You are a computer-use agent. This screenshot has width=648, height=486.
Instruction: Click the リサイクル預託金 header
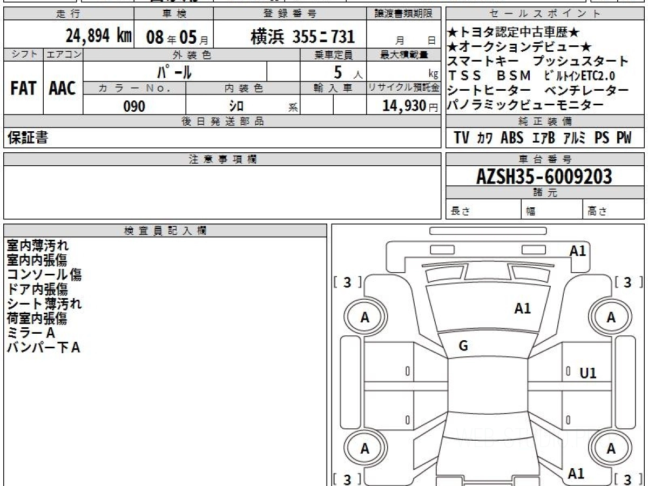(403, 88)
